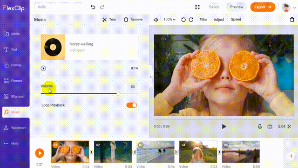Open the Preview
This screenshot has height=168, width=298.
coord(237,7)
